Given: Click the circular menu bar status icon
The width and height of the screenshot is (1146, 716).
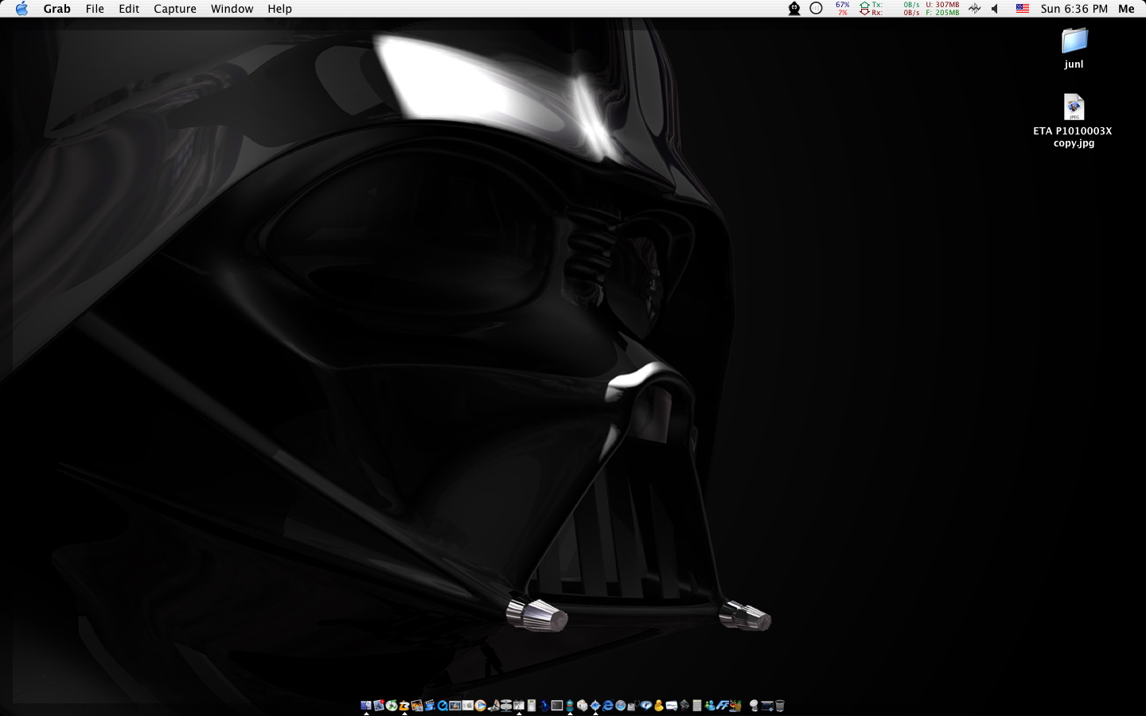Looking at the screenshot, I should (816, 9).
